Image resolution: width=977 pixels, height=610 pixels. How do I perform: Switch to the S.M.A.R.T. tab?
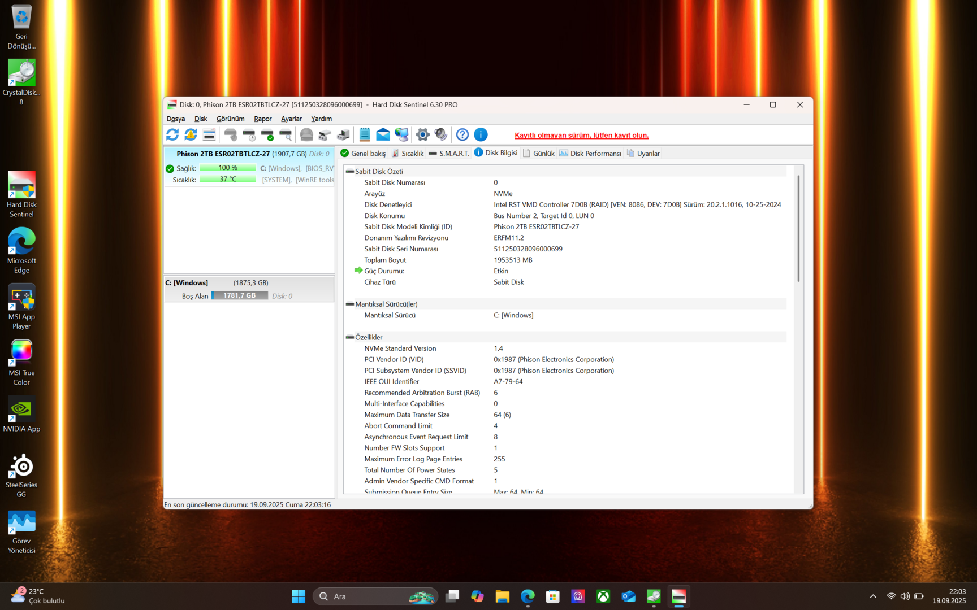click(449, 153)
